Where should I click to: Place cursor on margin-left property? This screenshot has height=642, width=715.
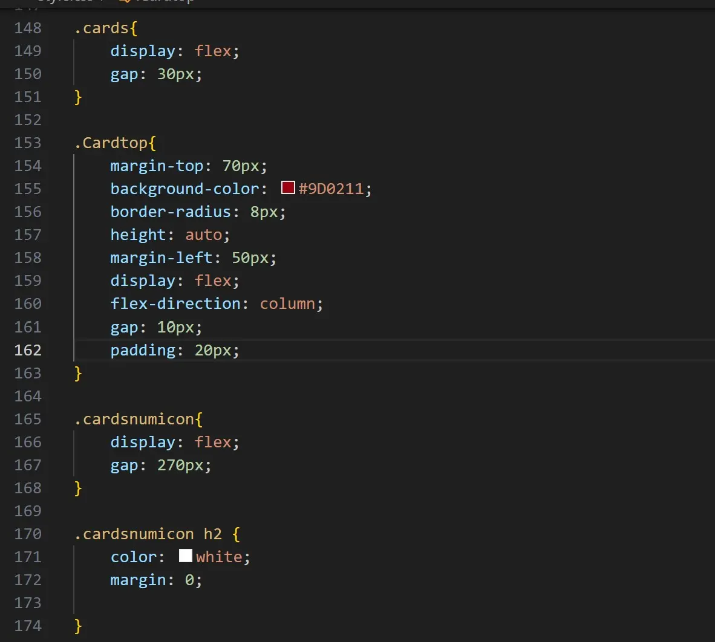[x=162, y=258]
